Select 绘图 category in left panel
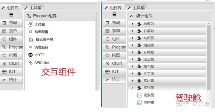 coord(11,55)
